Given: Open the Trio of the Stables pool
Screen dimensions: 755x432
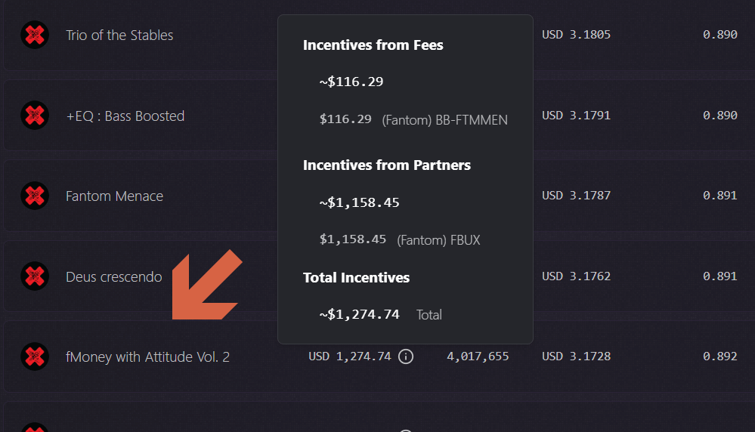Looking at the screenshot, I should 119,35.
